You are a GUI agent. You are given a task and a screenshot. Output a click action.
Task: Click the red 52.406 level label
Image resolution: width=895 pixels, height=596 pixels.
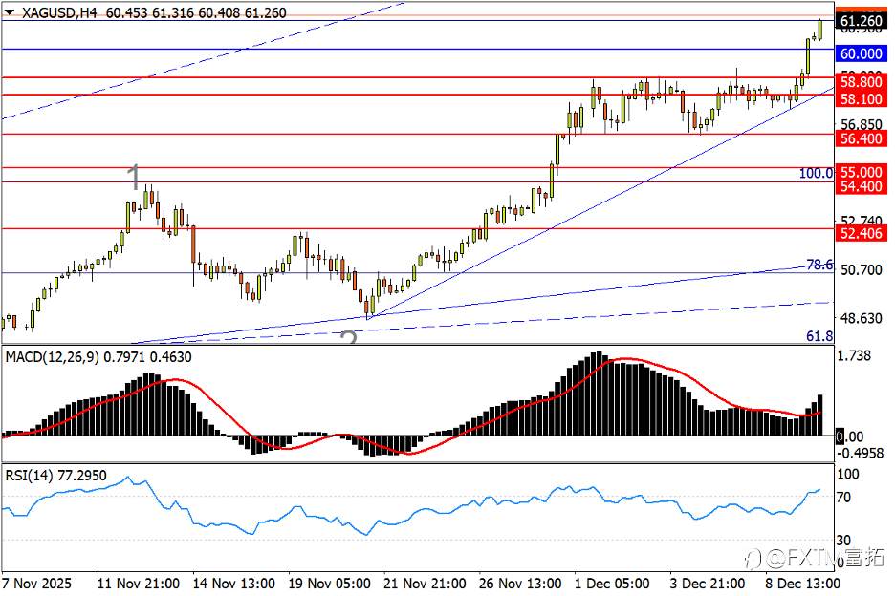tap(862, 233)
